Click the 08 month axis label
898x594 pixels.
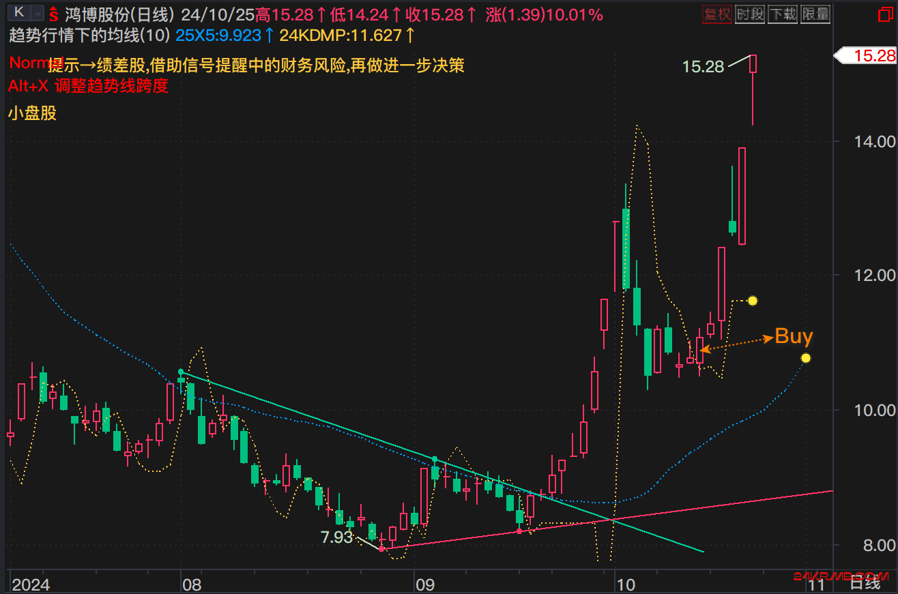(192, 584)
